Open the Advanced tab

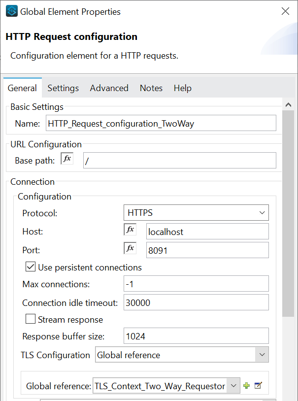pyautogui.click(x=109, y=88)
